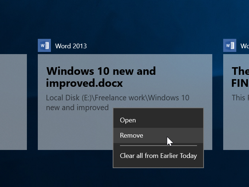Choose Open from the context menu
The height and width of the screenshot is (187, 249).
coord(158,120)
